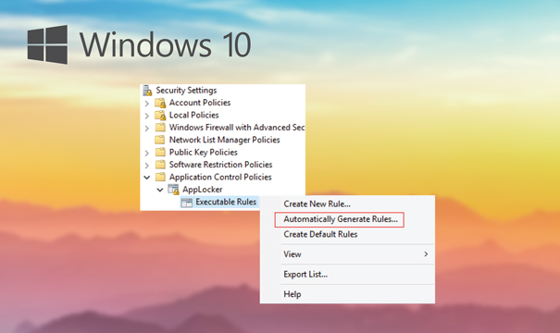560x333 pixels.
Task: Click the Account Policies folder icon
Action: point(160,103)
